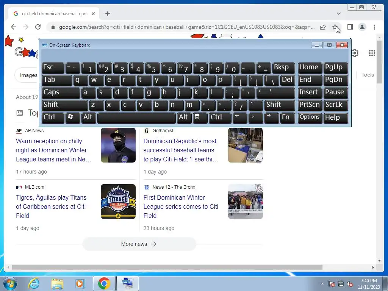Image resolution: width=388 pixels, height=291 pixels.
Task: Expand the tab search chevron
Action: 338,14
